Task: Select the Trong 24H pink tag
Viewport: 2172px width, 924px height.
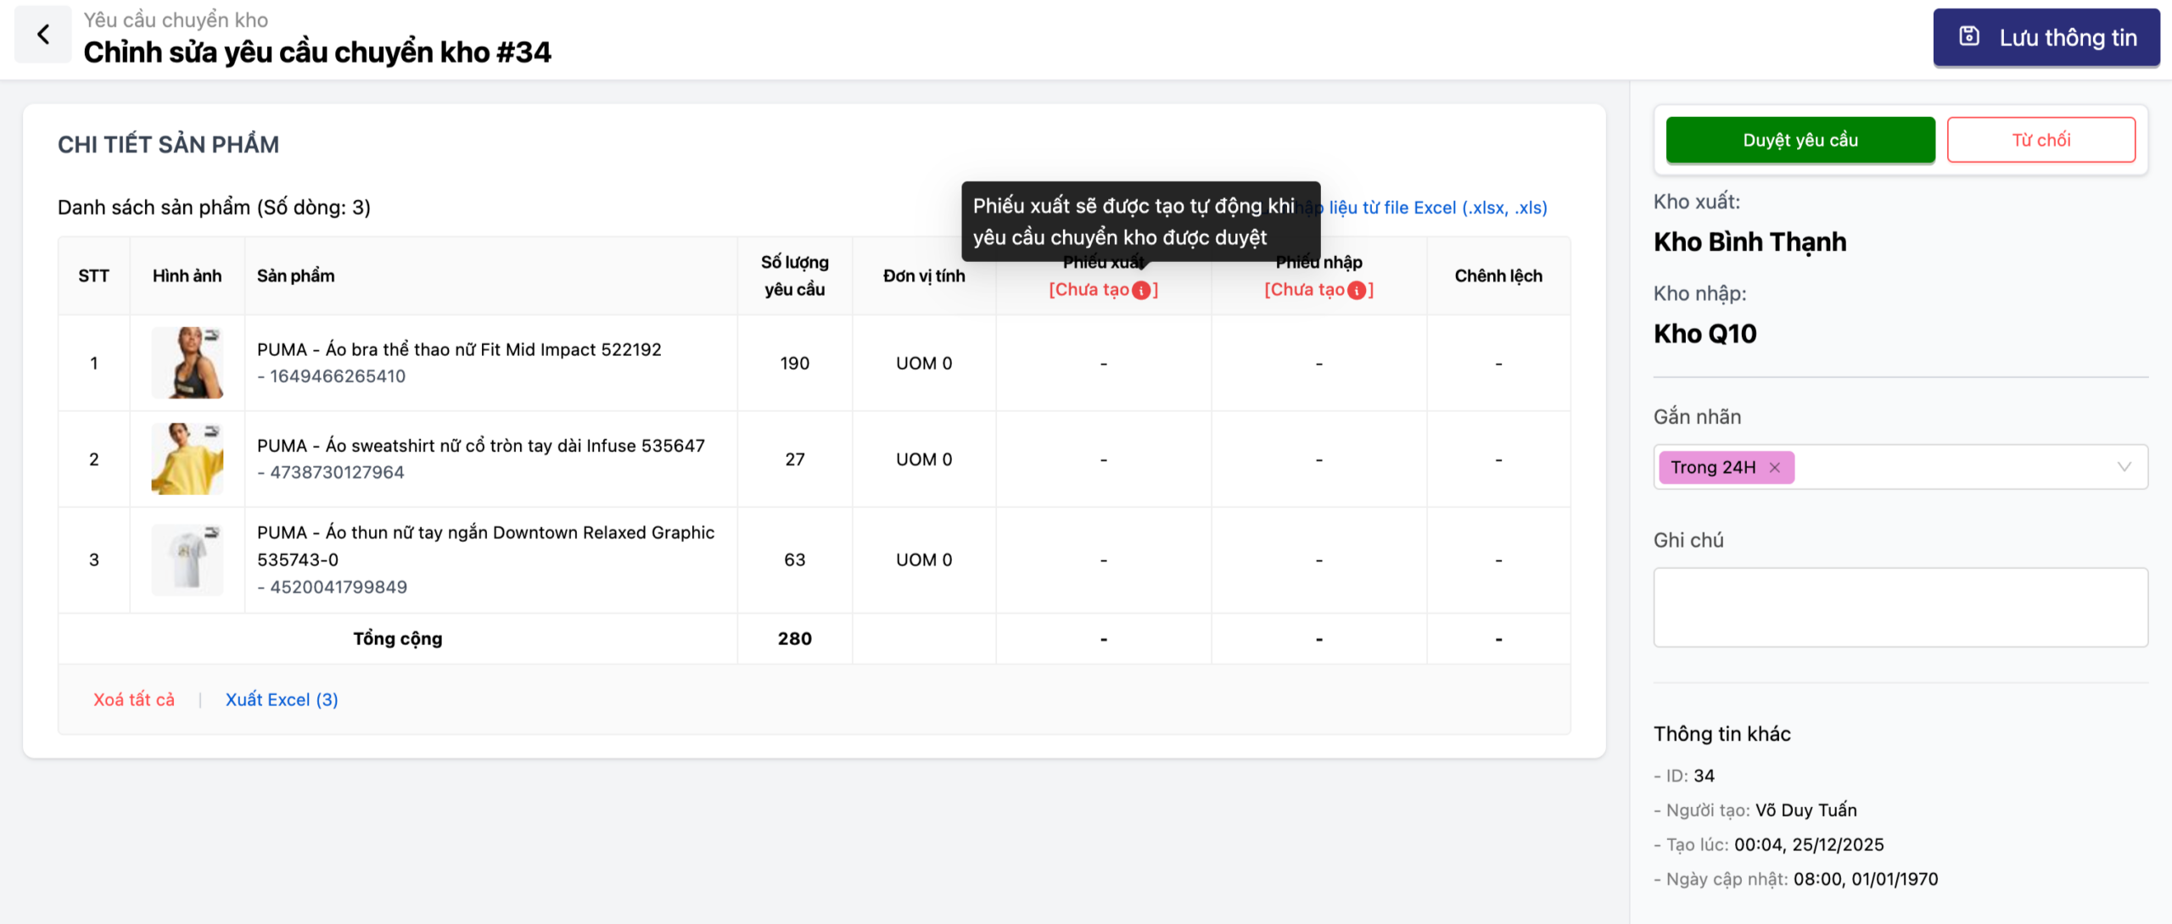Action: pyautogui.click(x=1712, y=468)
